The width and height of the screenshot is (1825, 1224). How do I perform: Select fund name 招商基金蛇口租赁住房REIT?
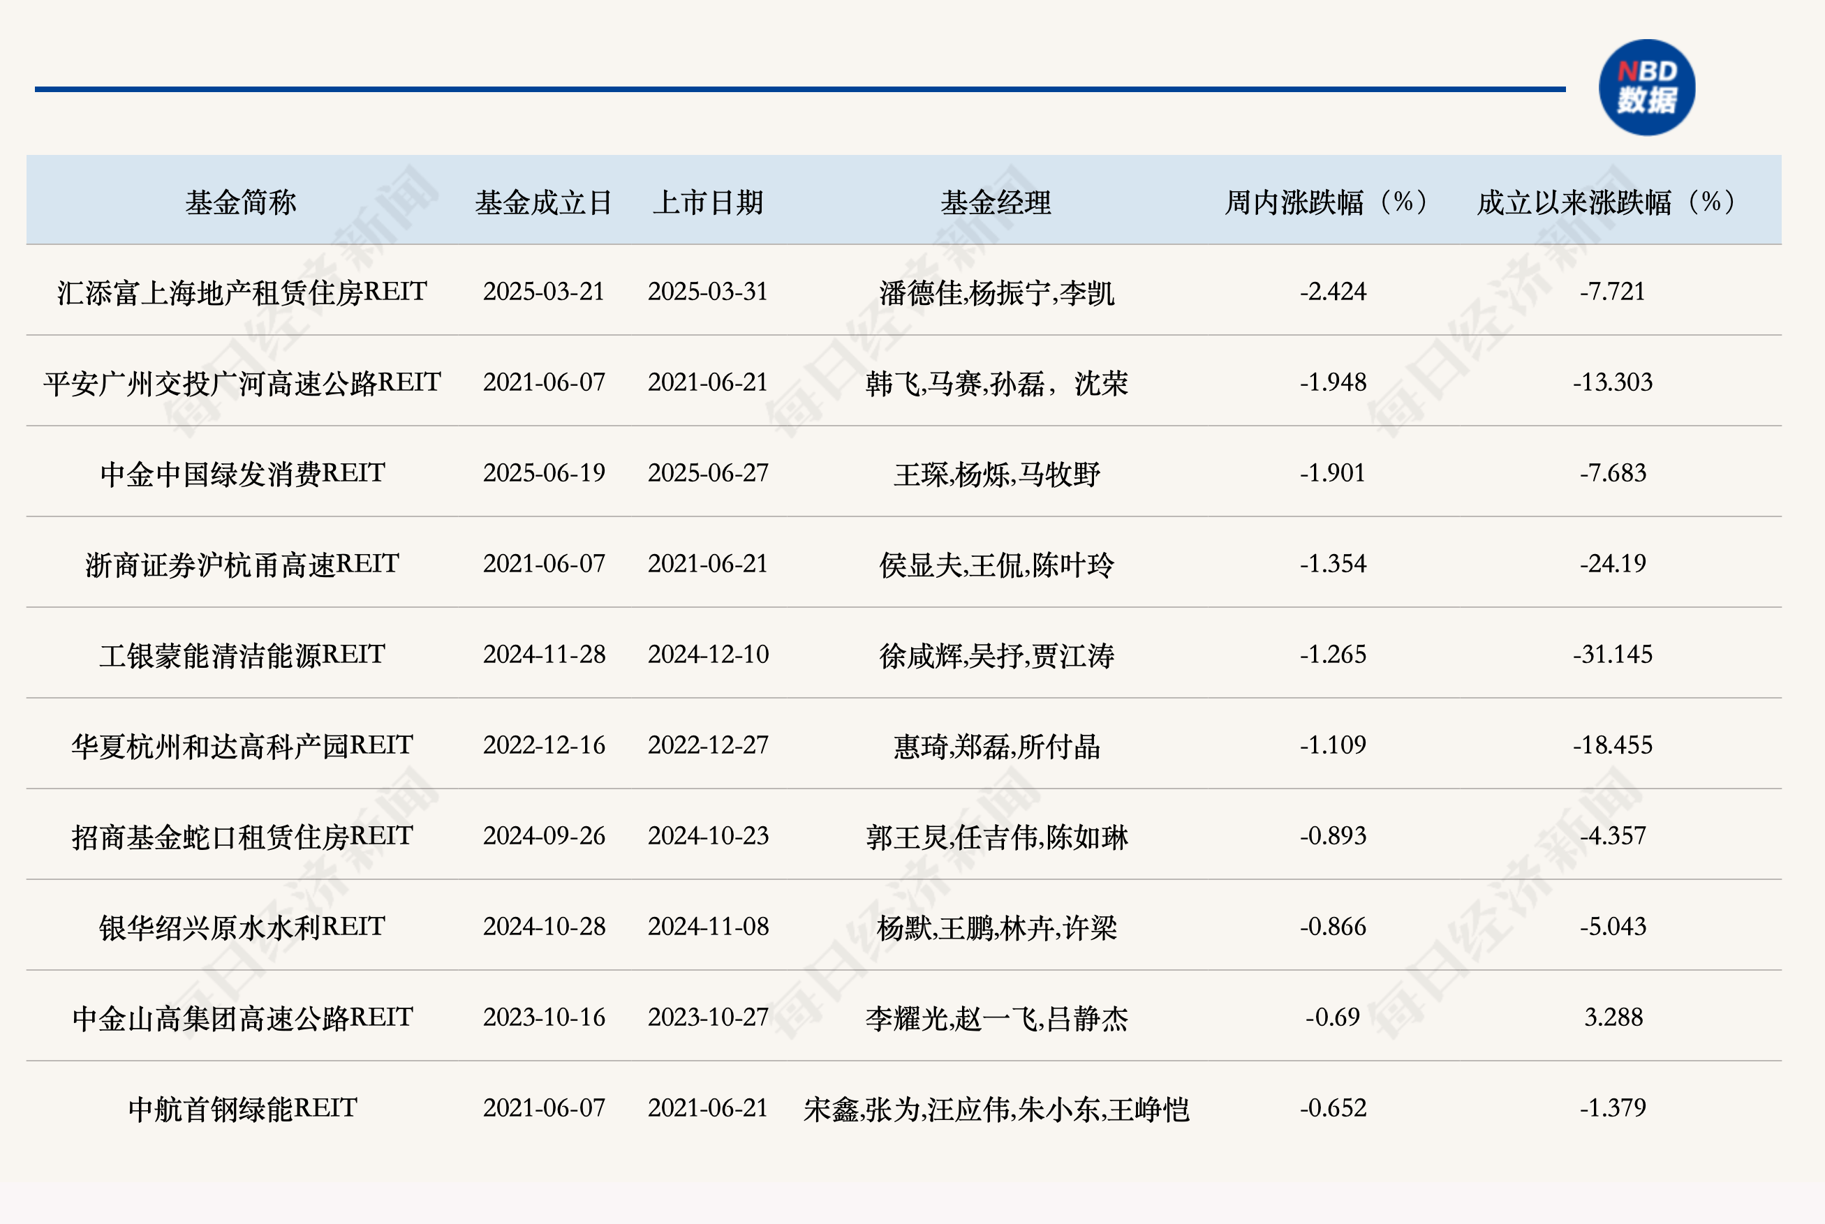pos(242,836)
